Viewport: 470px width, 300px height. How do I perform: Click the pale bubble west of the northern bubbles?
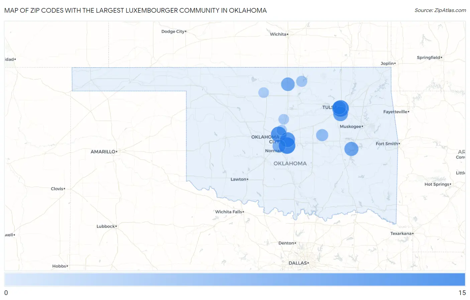coord(263,92)
